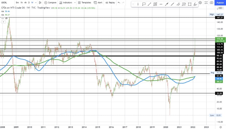Switch to the 5m timeframe
Viewport: 226px width, 129px height.
[17, 3]
